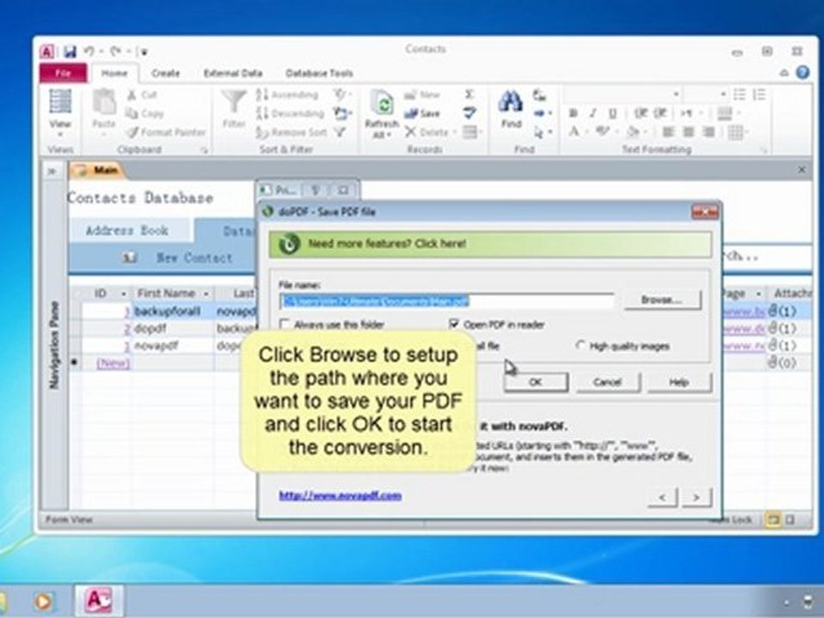Open the www.novapdf.com link
Image resolution: width=824 pixels, height=618 pixels.
tap(340, 495)
